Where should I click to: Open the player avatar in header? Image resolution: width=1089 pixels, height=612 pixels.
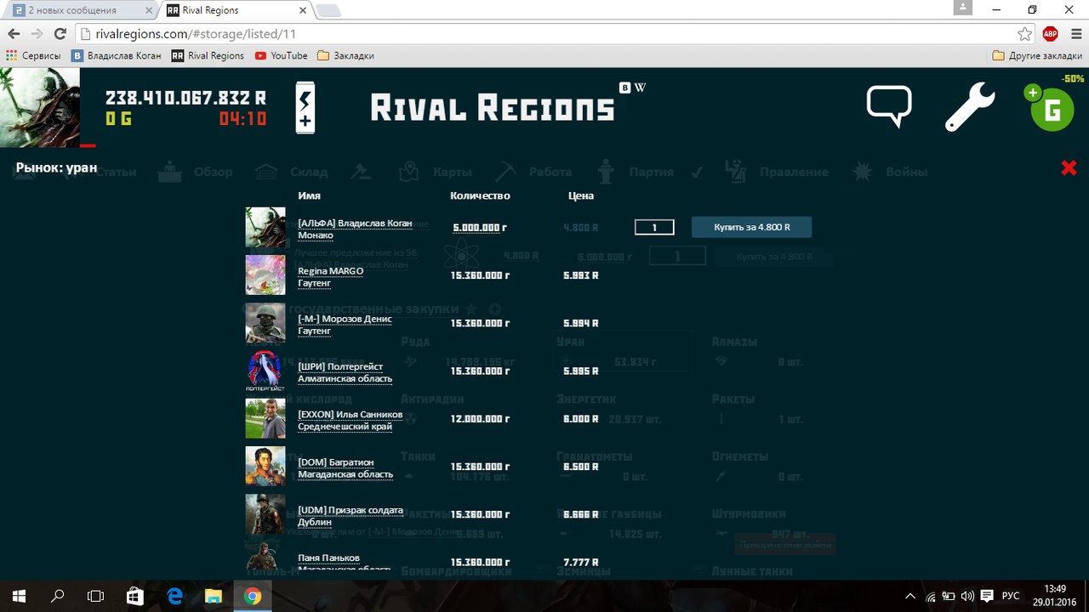point(40,108)
